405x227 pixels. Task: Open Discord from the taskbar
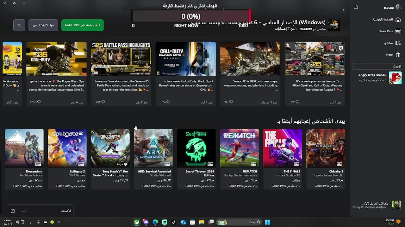[x=146, y=222]
